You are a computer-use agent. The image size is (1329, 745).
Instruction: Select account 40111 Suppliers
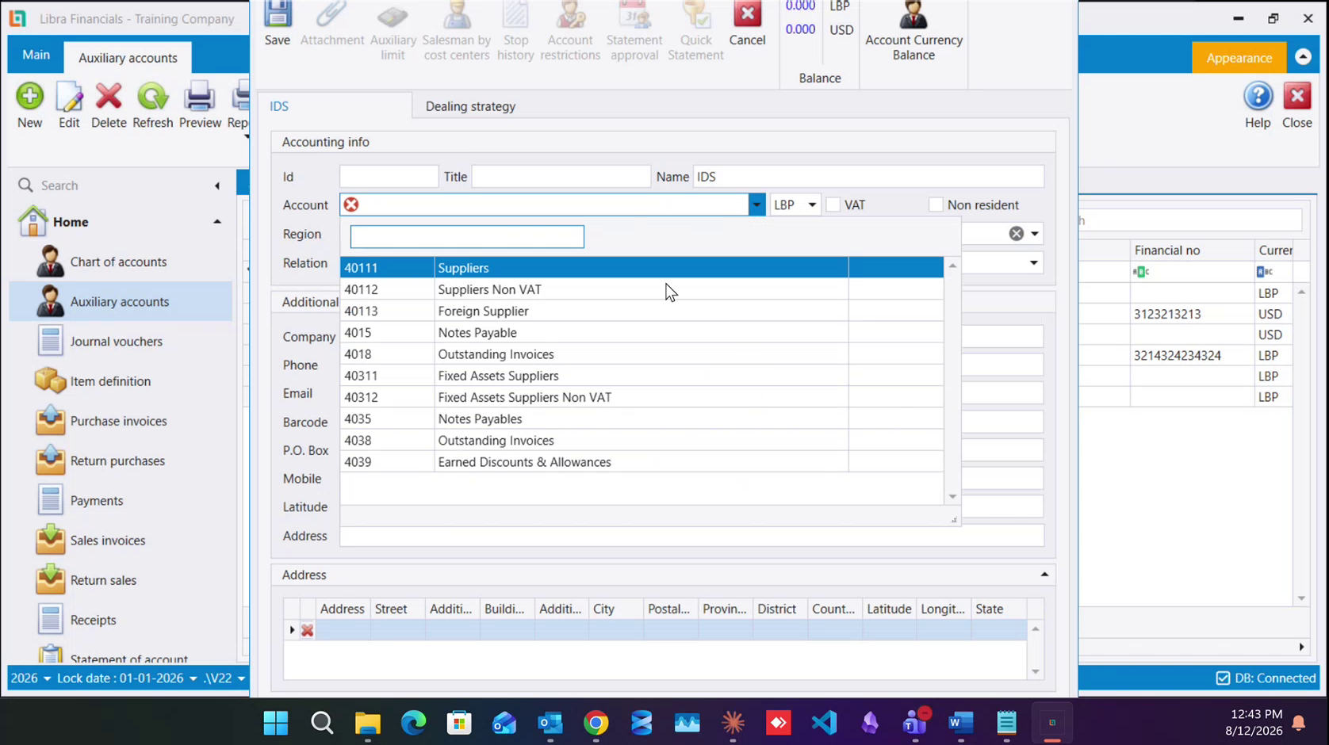[x=642, y=268]
